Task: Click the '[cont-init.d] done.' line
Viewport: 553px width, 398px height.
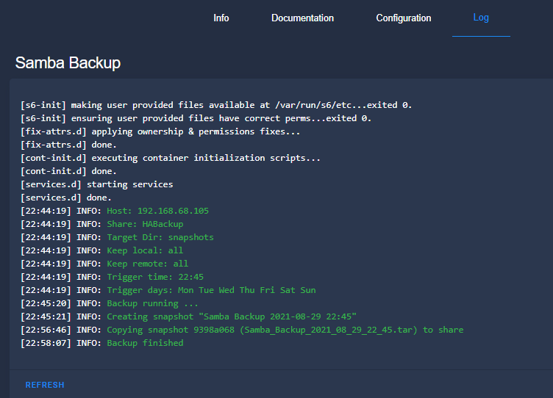Action: tap(68, 171)
